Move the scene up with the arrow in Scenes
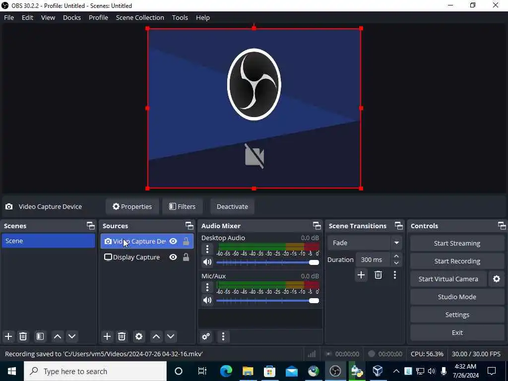This screenshot has height=381, width=508. [58, 336]
